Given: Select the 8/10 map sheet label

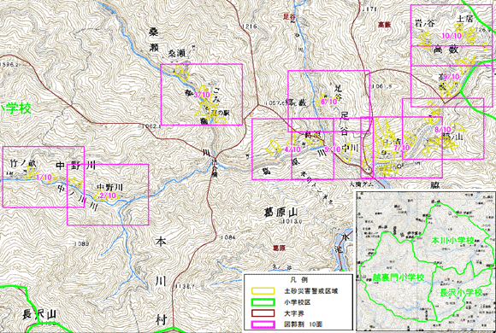Looking at the screenshot, I should click(x=442, y=130).
